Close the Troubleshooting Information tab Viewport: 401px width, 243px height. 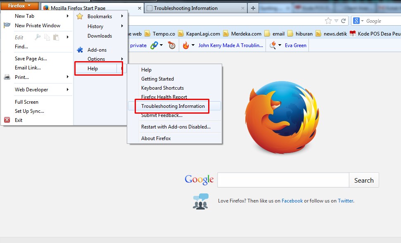243,8
